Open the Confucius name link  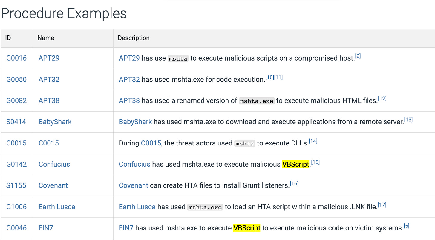point(54,164)
